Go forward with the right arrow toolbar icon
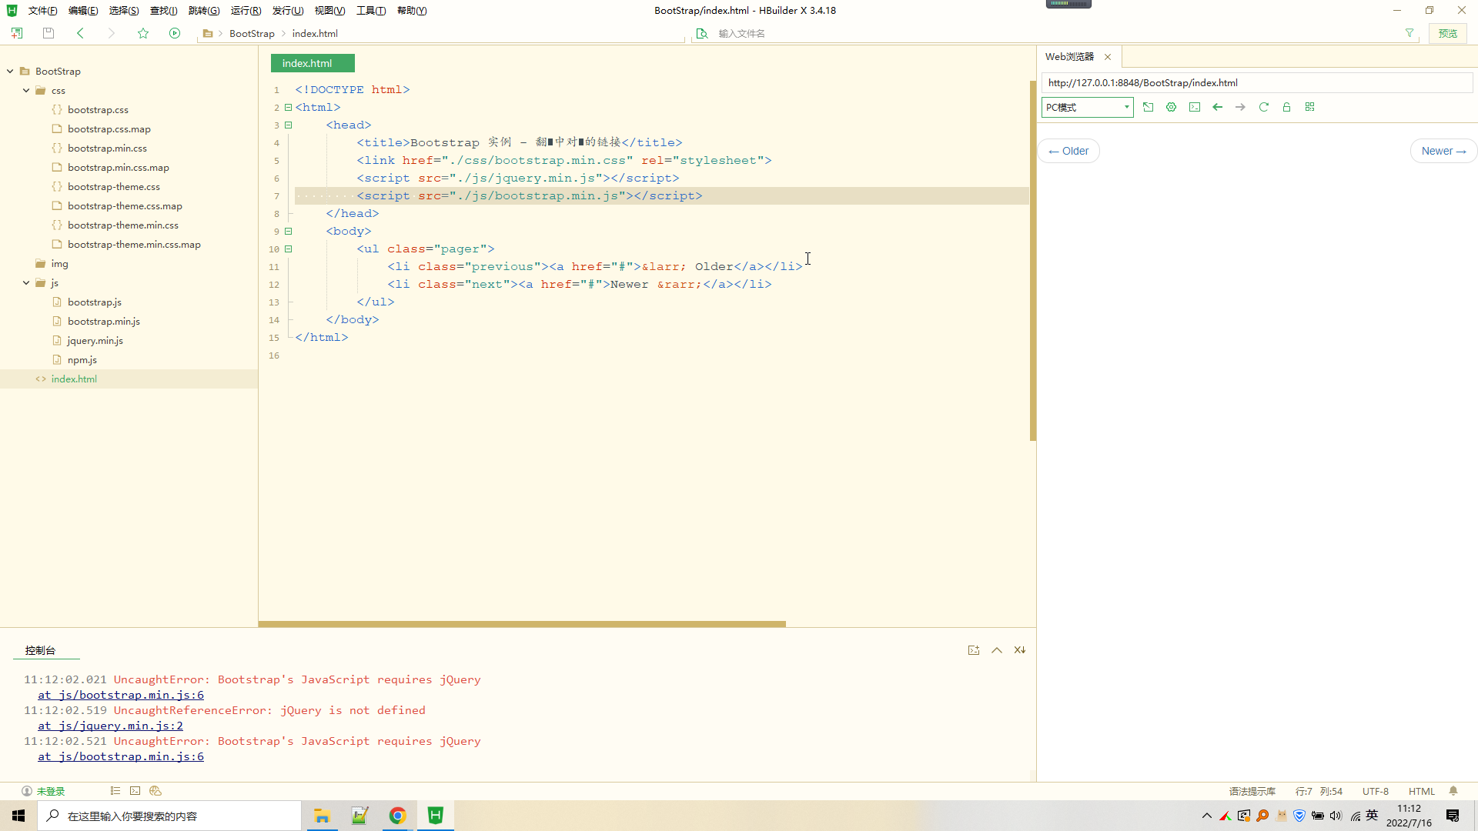 (112, 33)
